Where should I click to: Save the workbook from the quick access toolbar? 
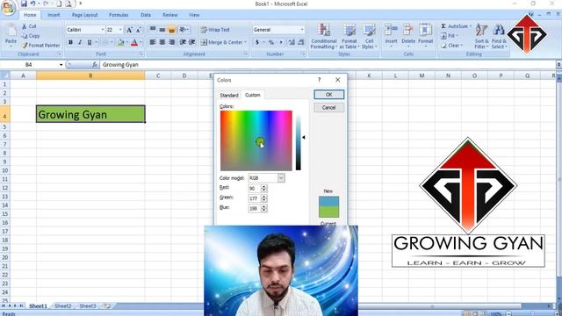[24, 4]
